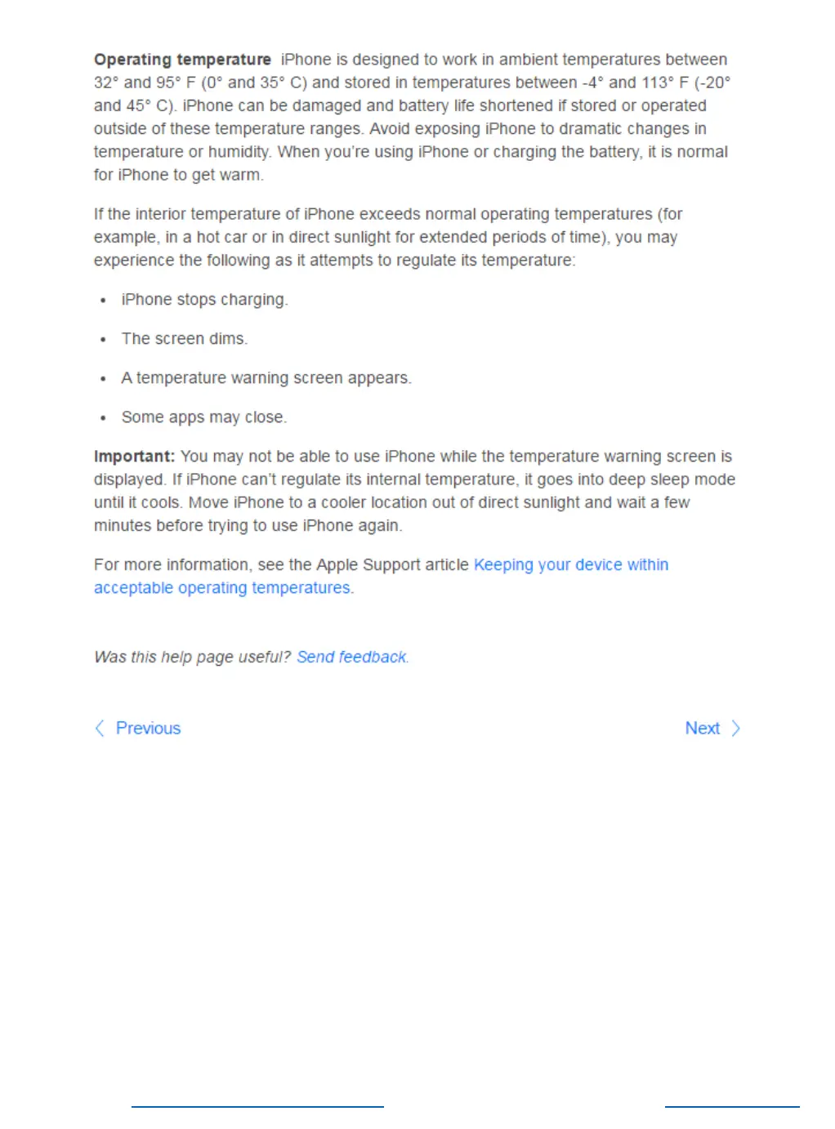The height and width of the screenshot is (1129, 835).
Task: Click the left chevron beside Previous
Action: point(100,728)
